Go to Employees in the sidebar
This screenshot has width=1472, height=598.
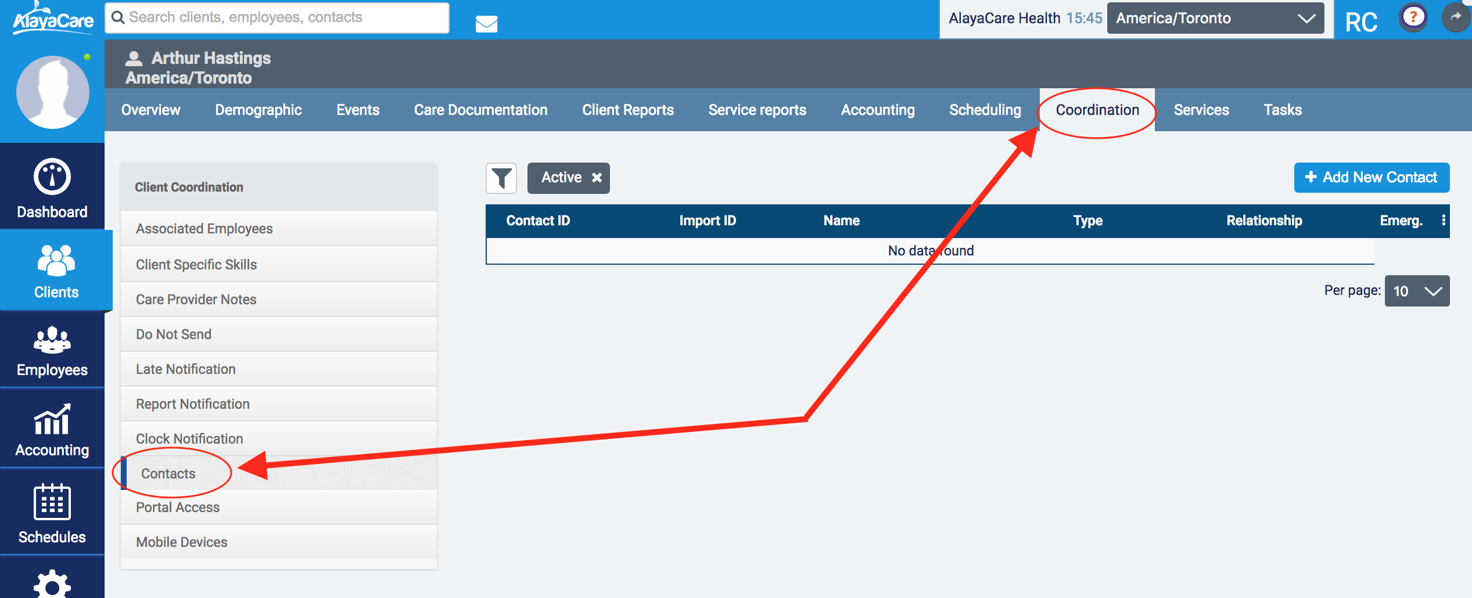[x=52, y=351]
